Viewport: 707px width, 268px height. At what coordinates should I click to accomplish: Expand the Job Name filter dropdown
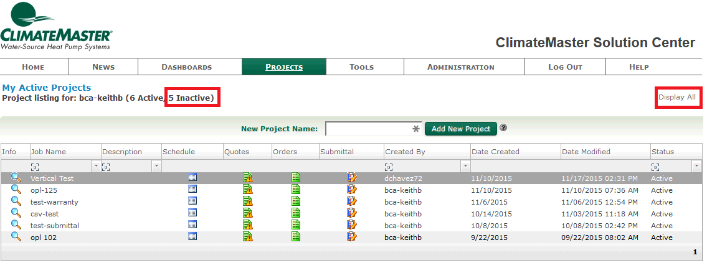point(95,167)
